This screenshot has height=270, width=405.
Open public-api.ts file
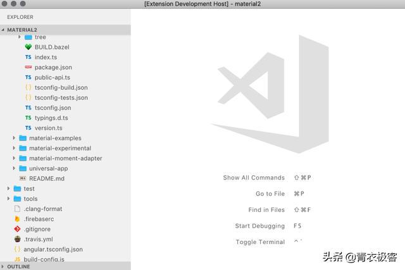pyautogui.click(x=52, y=77)
